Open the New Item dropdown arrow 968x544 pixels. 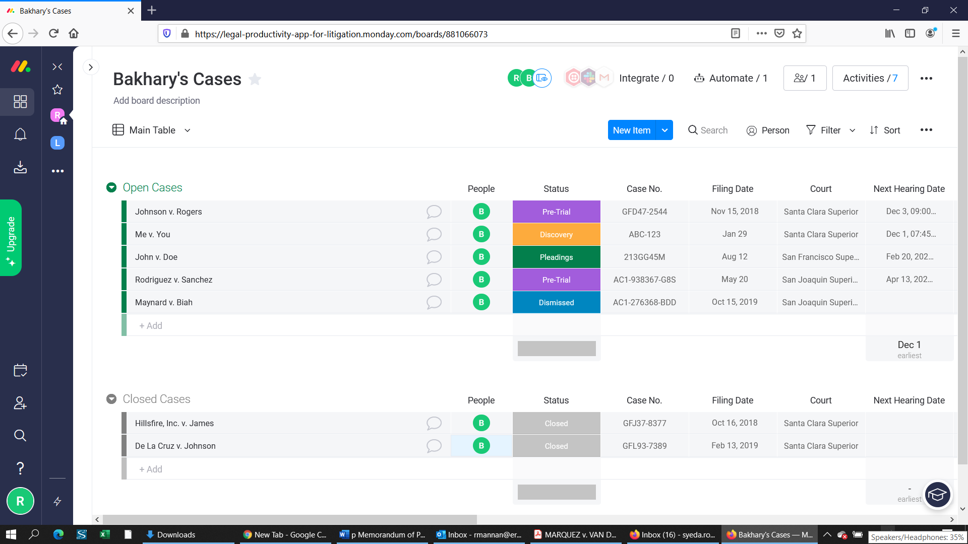click(664, 130)
